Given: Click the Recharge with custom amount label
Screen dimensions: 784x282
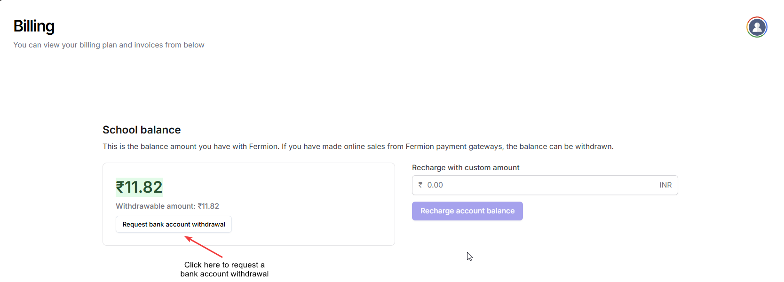Looking at the screenshot, I should [466, 168].
